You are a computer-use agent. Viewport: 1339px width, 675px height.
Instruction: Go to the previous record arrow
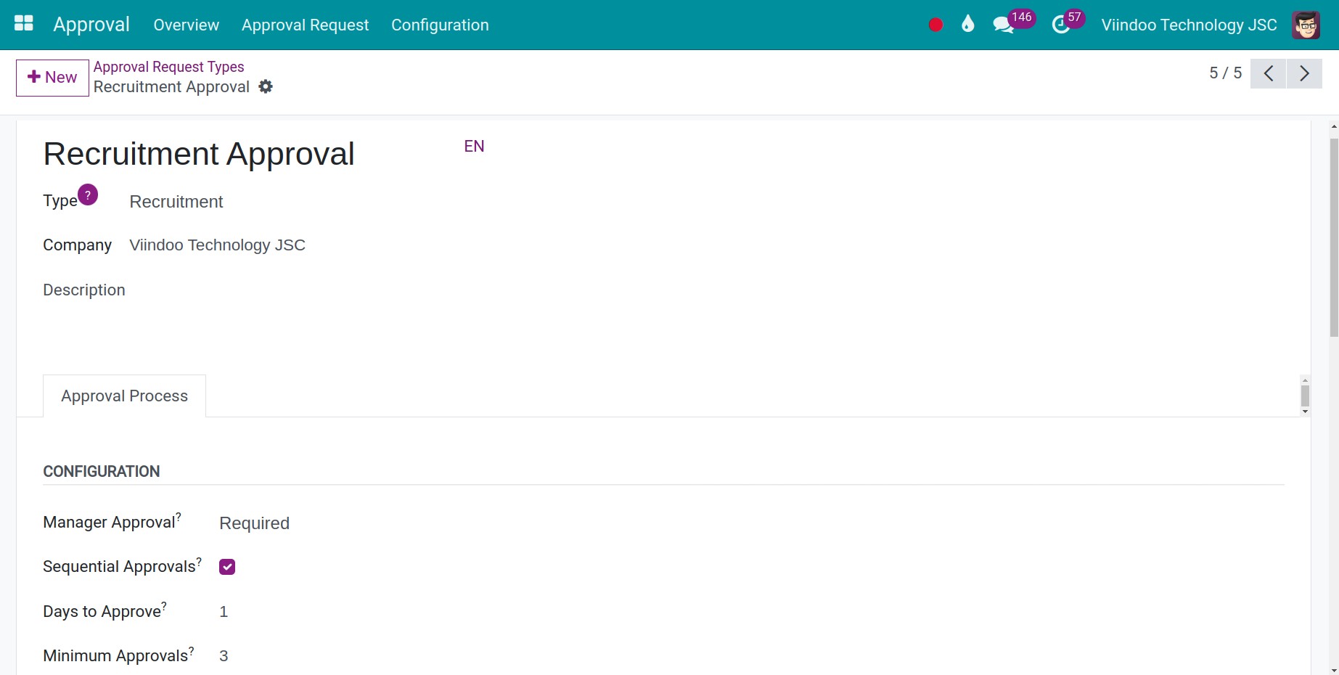point(1268,73)
